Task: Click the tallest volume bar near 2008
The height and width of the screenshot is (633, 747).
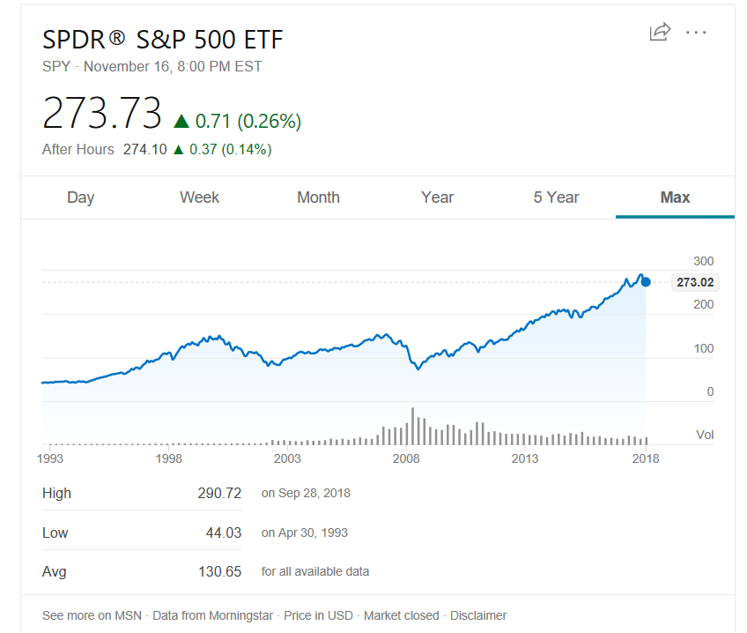Action: pos(412,426)
